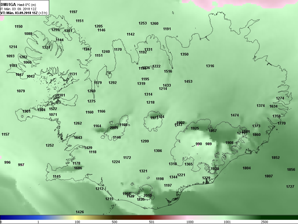Click the 1301 value on Snæfellsnes

tap(26, 111)
